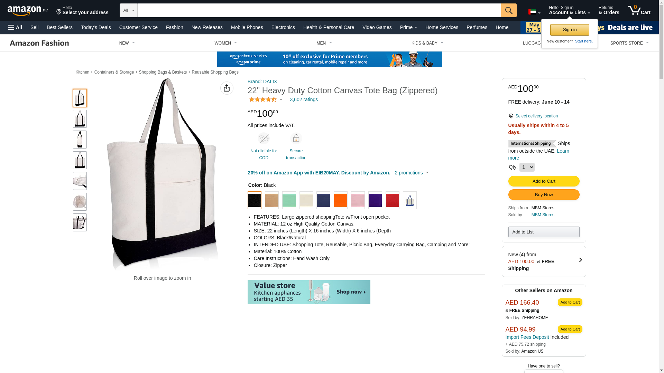
Task: Click the Add to Cart button
Action: [x=544, y=181]
